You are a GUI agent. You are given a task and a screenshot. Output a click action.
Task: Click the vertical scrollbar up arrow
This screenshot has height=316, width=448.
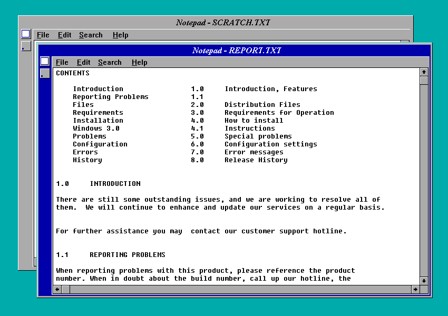(424, 72)
